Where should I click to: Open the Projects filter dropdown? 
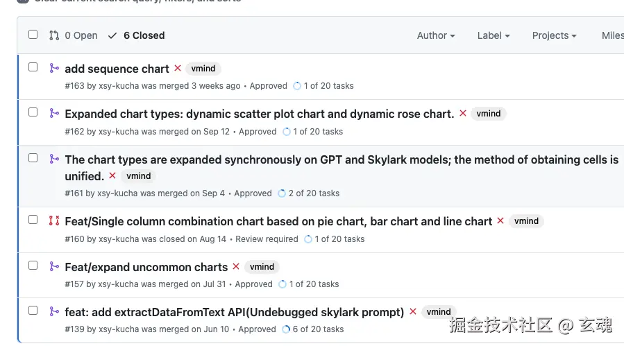click(554, 35)
